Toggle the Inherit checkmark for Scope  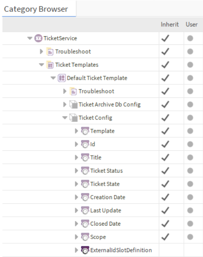pyautogui.click(x=165, y=237)
